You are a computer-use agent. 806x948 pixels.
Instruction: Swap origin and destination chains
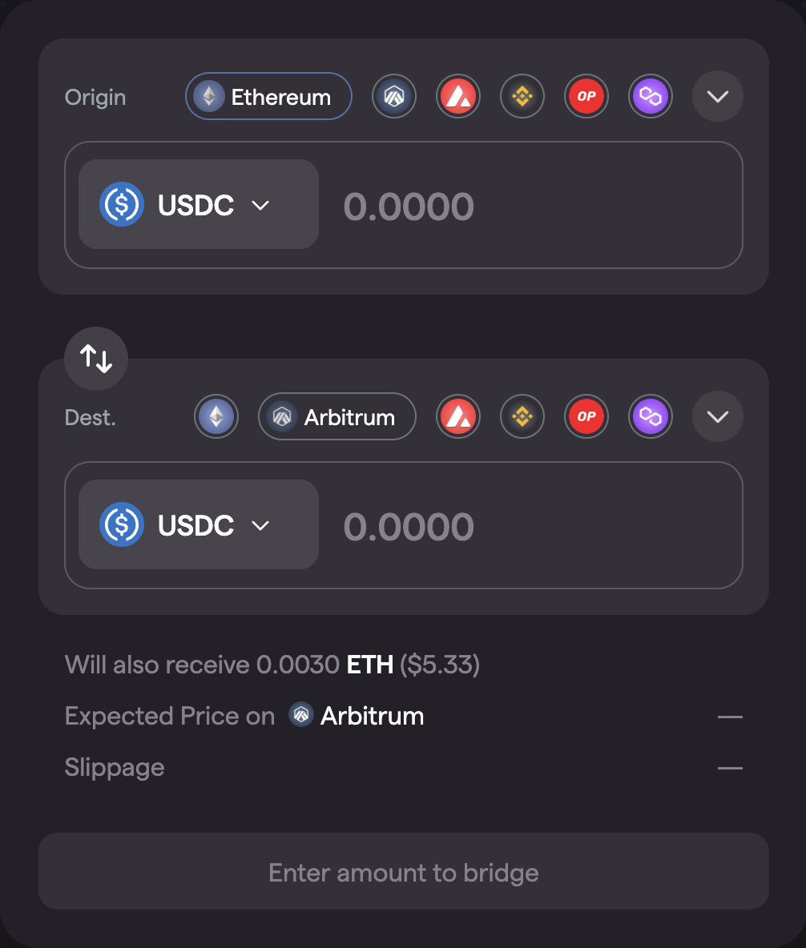click(x=96, y=359)
